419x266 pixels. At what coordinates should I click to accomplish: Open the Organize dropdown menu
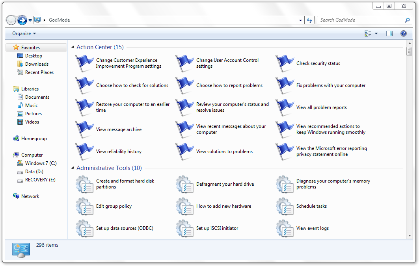click(x=24, y=33)
